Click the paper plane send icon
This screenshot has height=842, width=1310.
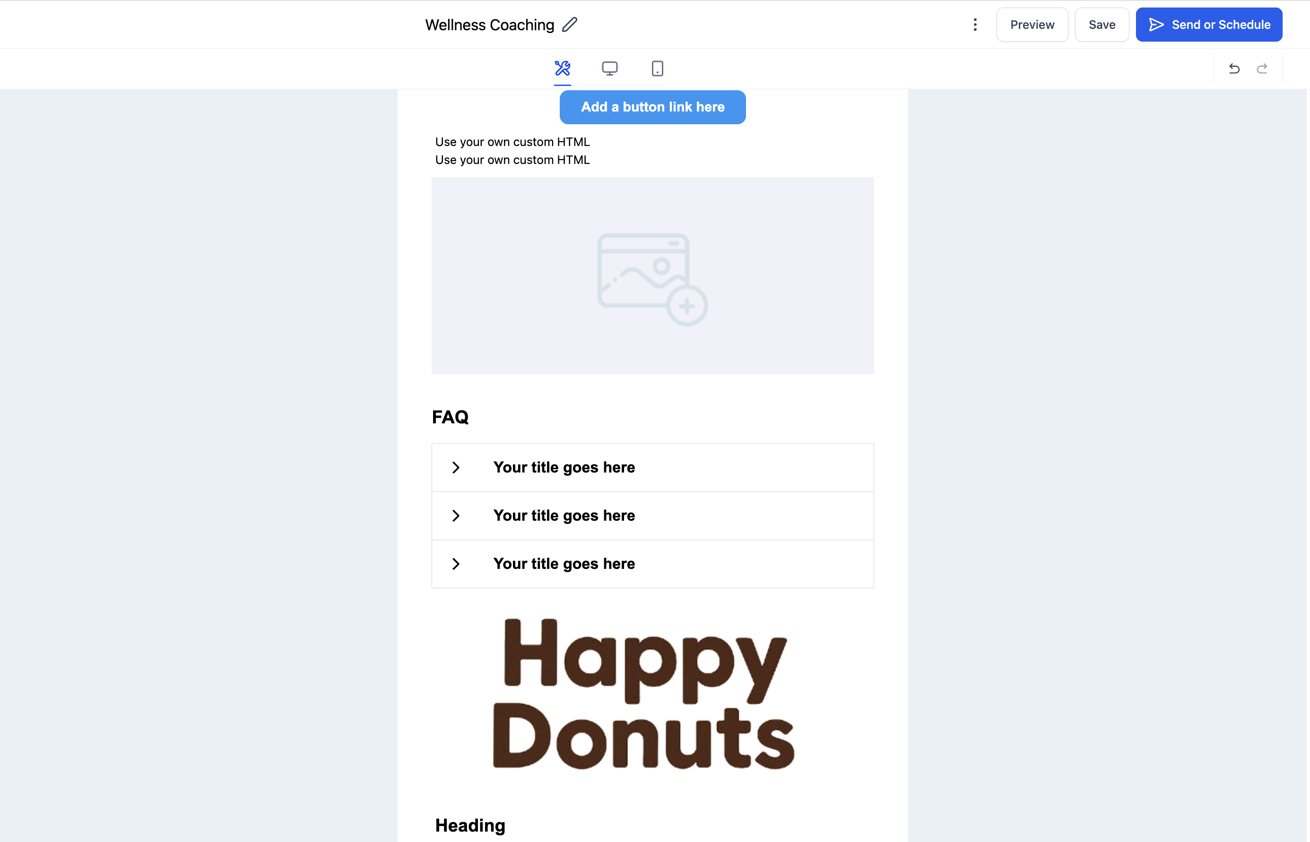[1156, 25]
